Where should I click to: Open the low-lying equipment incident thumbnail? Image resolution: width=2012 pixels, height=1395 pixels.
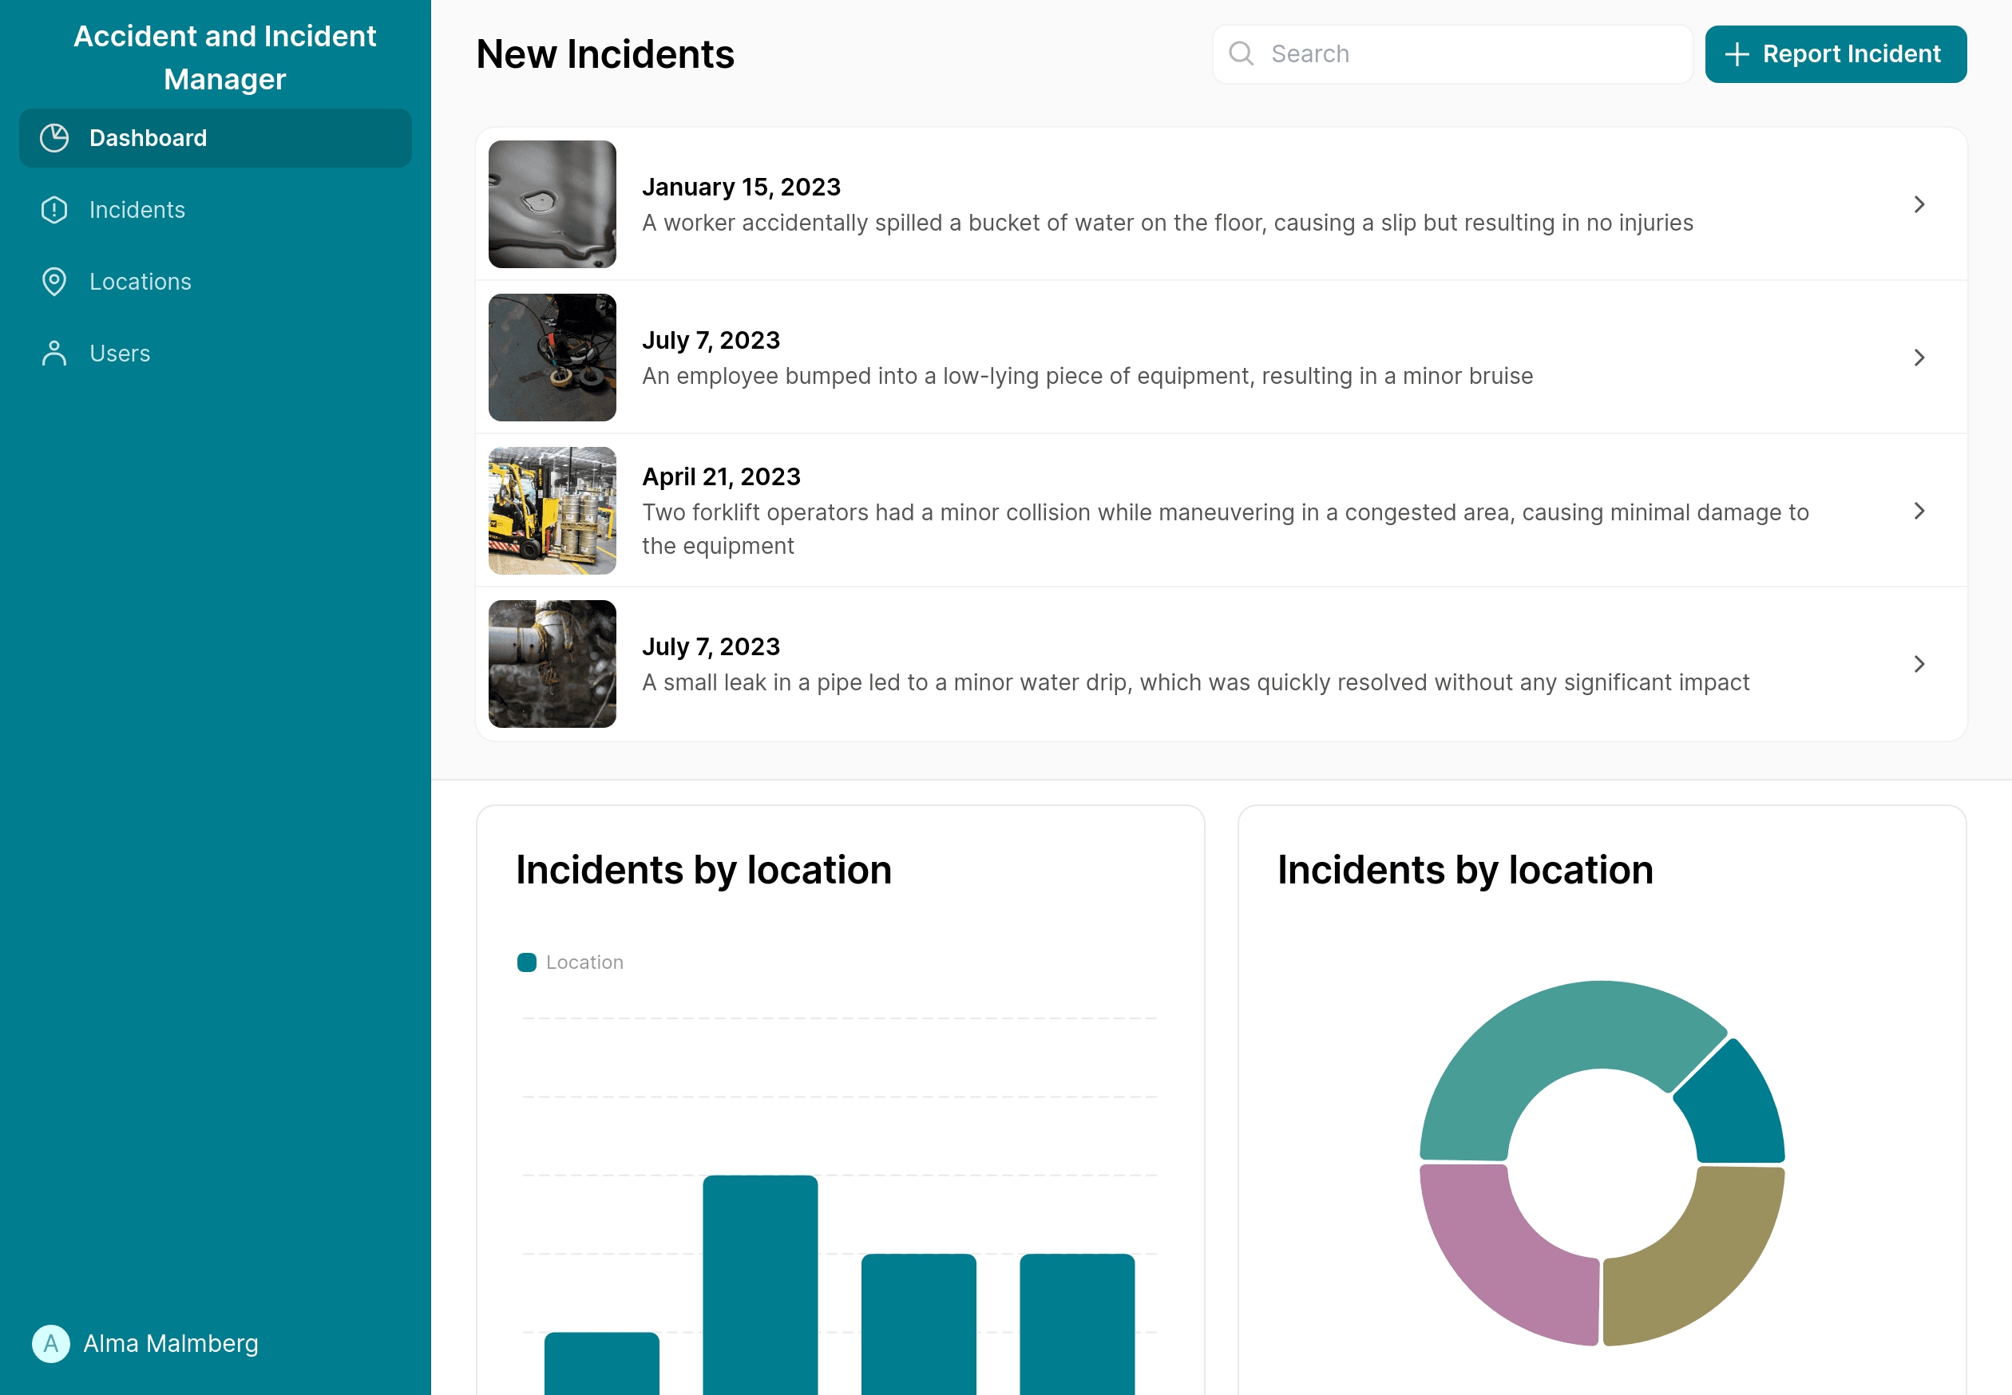[553, 358]
